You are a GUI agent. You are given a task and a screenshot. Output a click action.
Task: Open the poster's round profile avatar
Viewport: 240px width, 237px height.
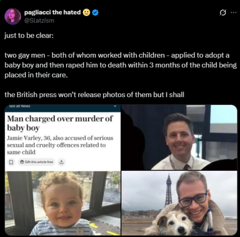[x=13, y=16]
